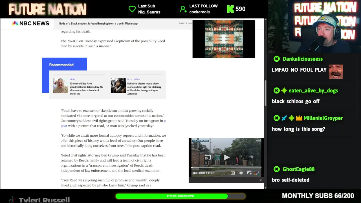The width and height of the screenshot is (361, 203).
Task: Click the blue sword badge beside MillenialGroyper
Action: [284, 118]
